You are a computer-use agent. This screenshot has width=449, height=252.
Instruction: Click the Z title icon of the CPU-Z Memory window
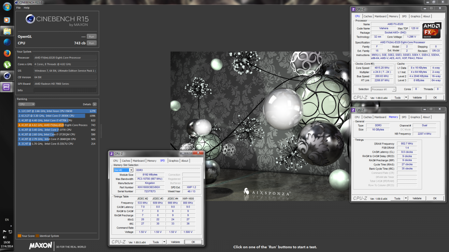[x=353, y=110]
